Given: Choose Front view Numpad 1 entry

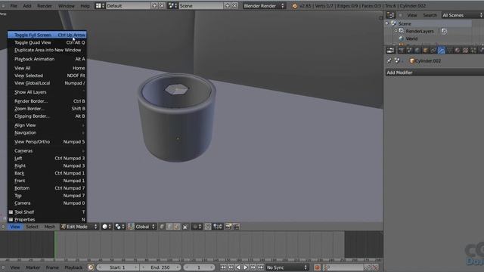Looking at the screenshot, I should pos(47,181).
